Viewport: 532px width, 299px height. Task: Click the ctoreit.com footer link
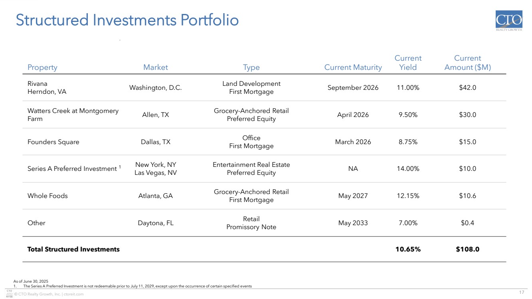click(x=73, y=294)
